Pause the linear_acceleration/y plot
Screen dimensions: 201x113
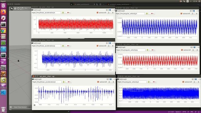coord(109,46)
